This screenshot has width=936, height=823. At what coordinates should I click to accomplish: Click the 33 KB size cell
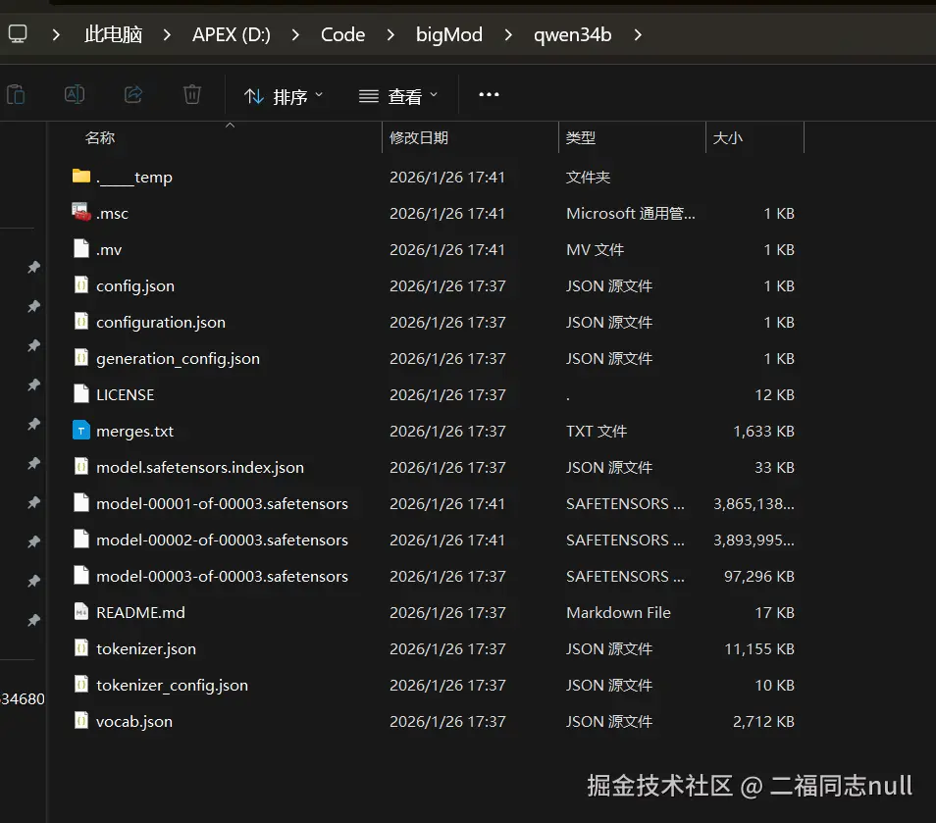(x=774, y=467)
